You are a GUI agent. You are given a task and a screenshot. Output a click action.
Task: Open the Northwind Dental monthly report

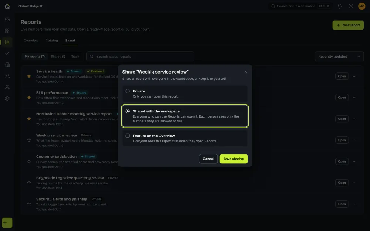pyautogui.click(x=342, y=119)
